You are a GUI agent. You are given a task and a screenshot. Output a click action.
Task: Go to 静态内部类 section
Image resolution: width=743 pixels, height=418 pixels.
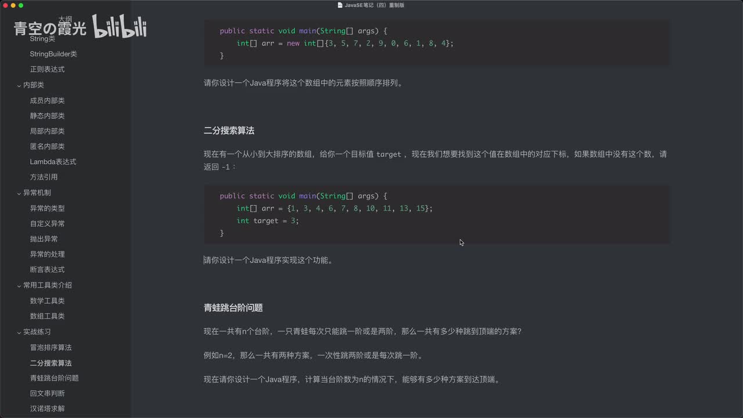click(x=47, y=116)
